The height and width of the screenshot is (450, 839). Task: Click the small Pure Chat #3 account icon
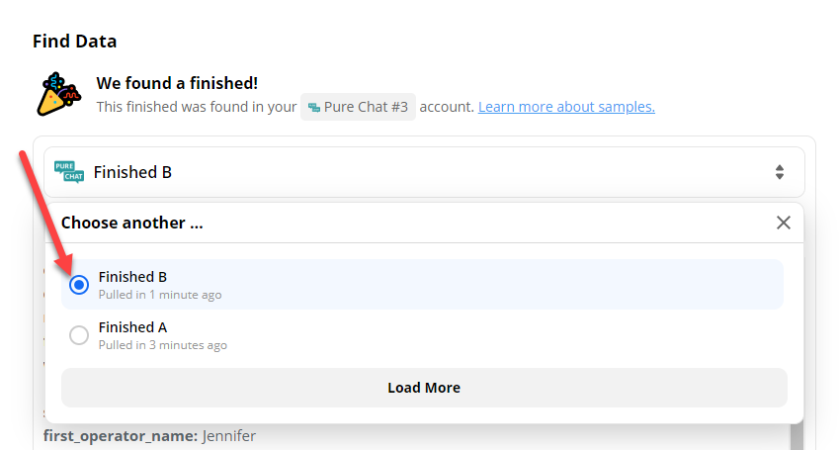(x=314, y=107)
